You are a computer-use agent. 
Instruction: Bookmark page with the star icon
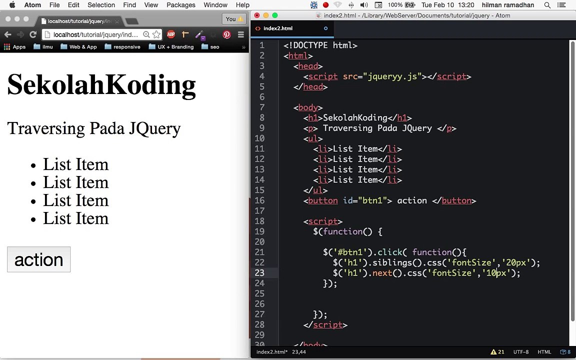(x=156, y=34)
